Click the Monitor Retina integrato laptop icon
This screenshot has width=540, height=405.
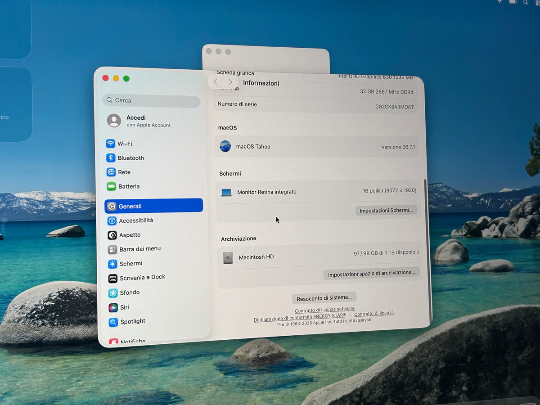[227, 192]
